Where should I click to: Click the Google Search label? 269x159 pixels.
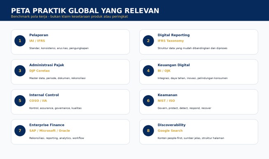(170, 131)
